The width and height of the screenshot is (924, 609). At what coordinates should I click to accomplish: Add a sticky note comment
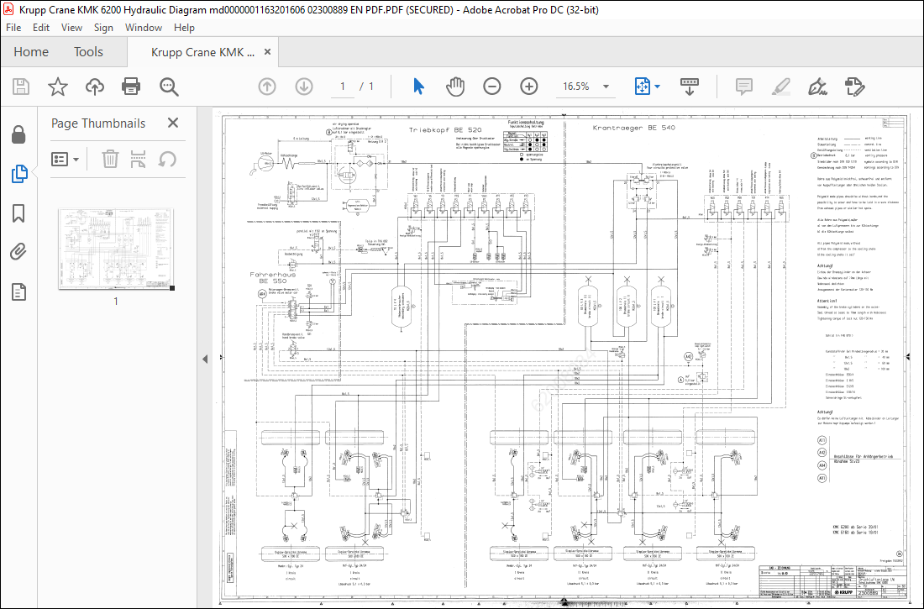[x=744, y=87]
